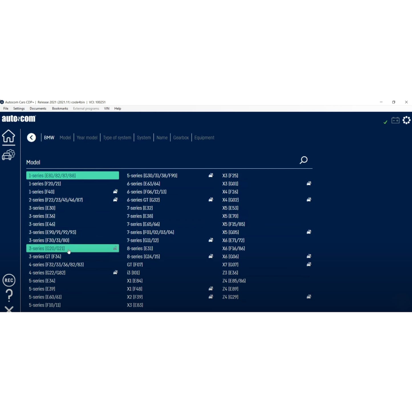Click the back arrow button

pyautogui.click(x=31, y=138)
